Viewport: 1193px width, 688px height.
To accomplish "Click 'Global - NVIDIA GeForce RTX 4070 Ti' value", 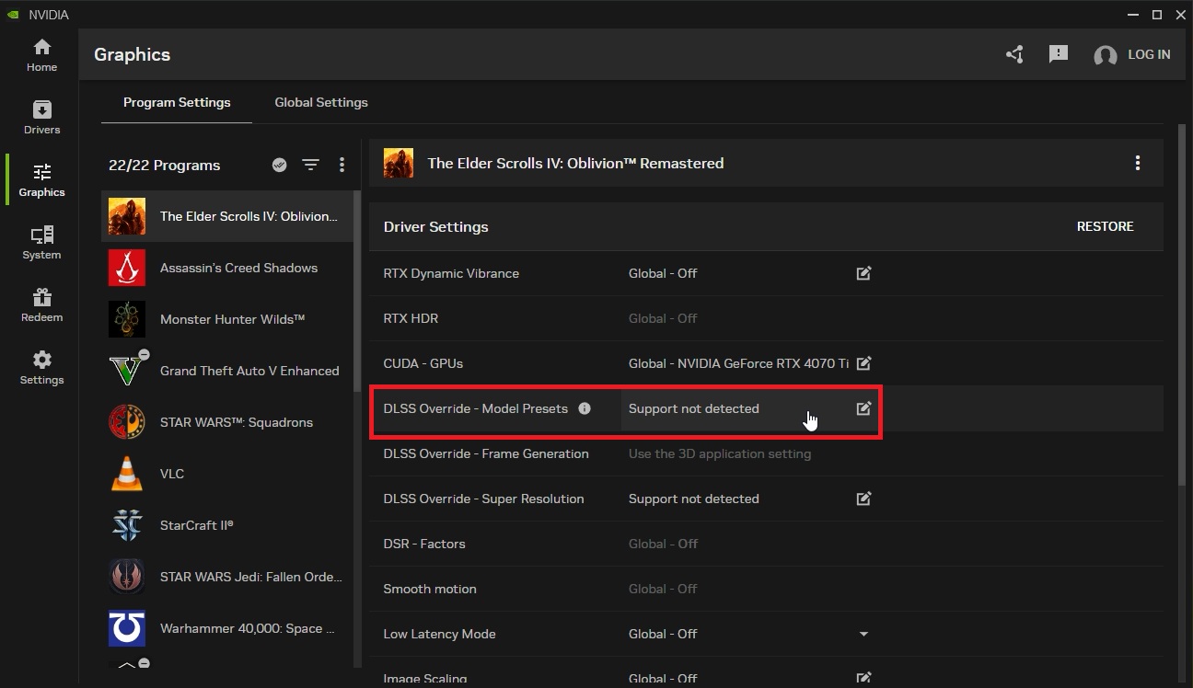I will (x=738, y=363).
